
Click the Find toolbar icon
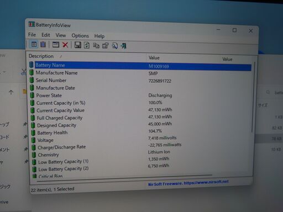pos(114,46)
